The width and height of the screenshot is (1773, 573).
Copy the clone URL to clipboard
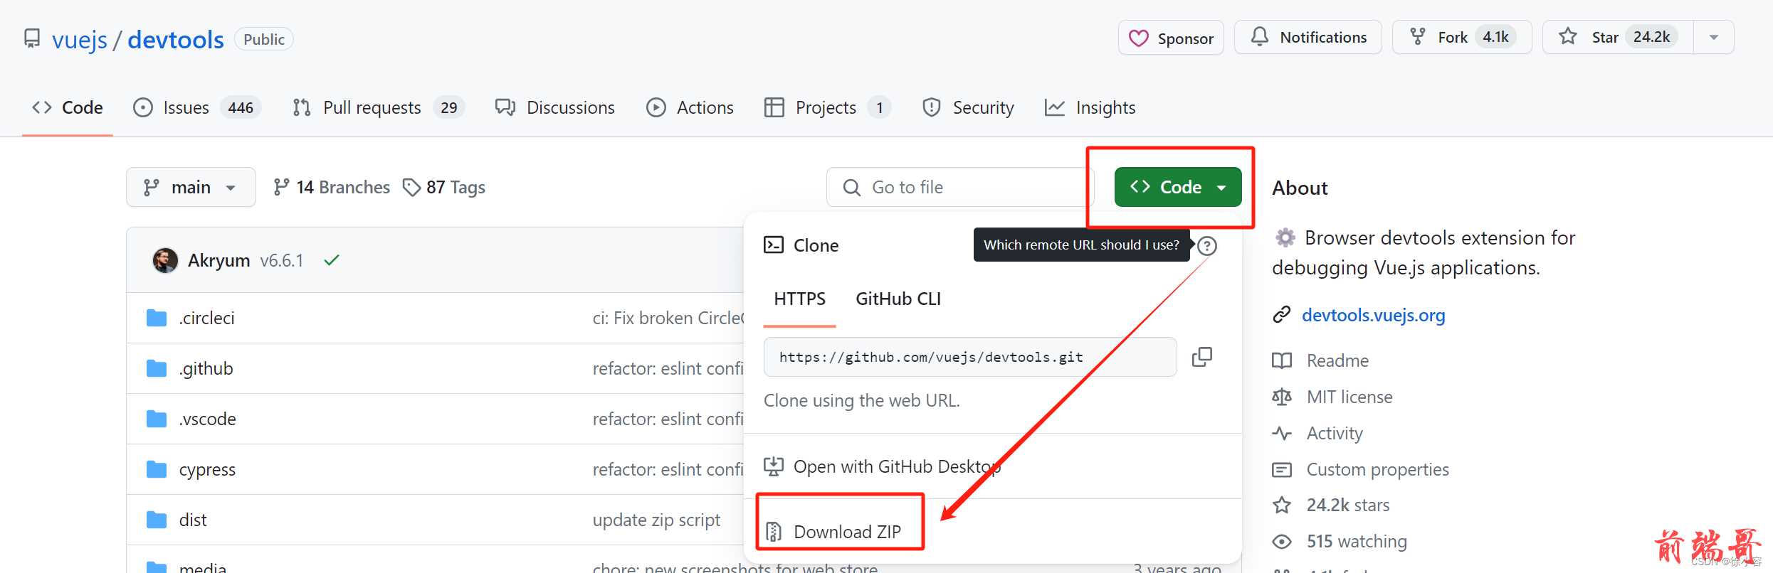coord(1202,357)
